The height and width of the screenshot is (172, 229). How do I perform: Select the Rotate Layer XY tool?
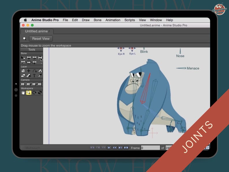pyautogui.click(x=40, y=71)
